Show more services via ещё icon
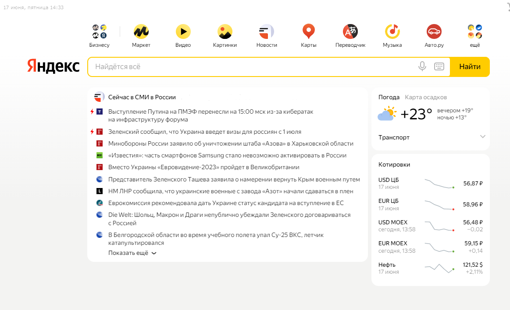Image resolution: width=510 pixels, height=310 pixels. coord(475,31)
